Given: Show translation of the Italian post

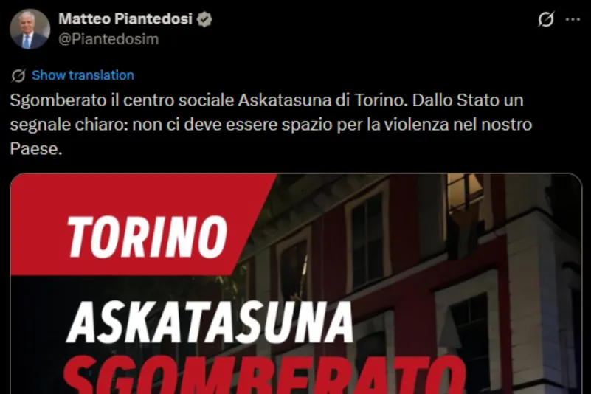Looking at the screenshot, I should click(x=83, y=75).
